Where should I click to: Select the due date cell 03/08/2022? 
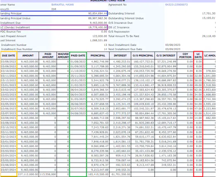tap(9, 61)
